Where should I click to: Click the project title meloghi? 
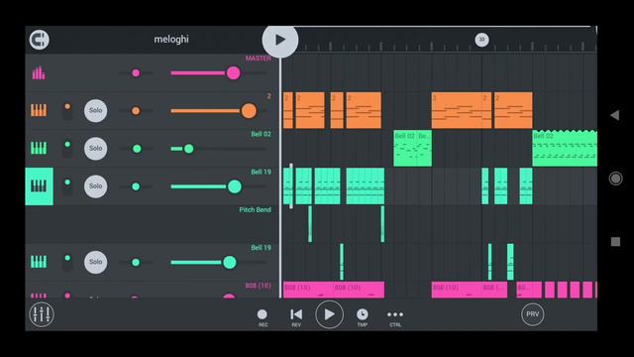click(171, 40)
